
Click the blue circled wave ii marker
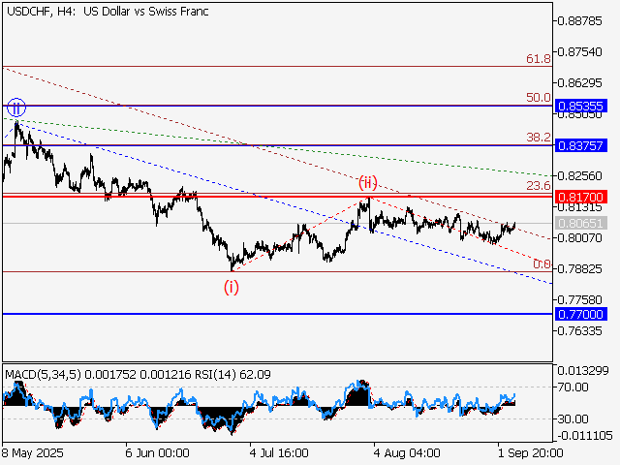[15, 107]
